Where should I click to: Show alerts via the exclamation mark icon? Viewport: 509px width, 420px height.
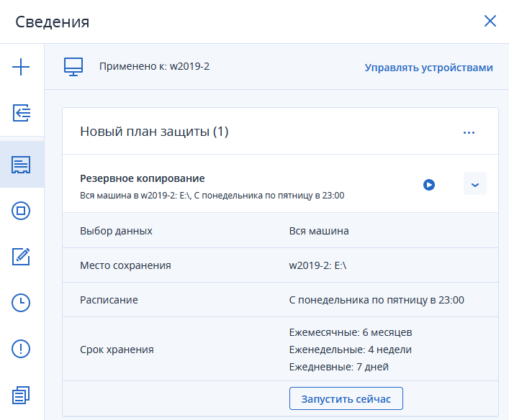21,349
